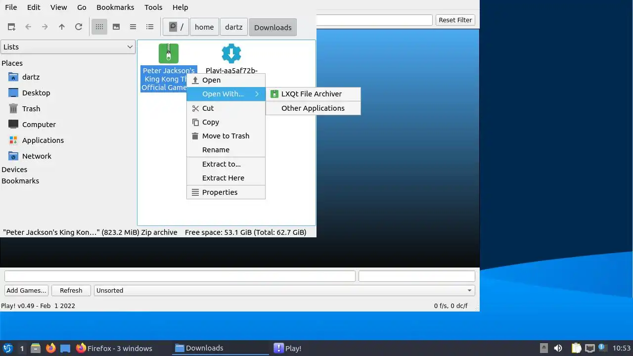
Task: Open the Tools menu
Action: coord(153,7)
